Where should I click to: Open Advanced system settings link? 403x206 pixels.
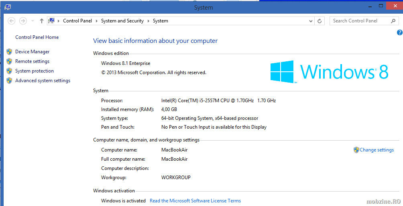(x=43, y=81)
